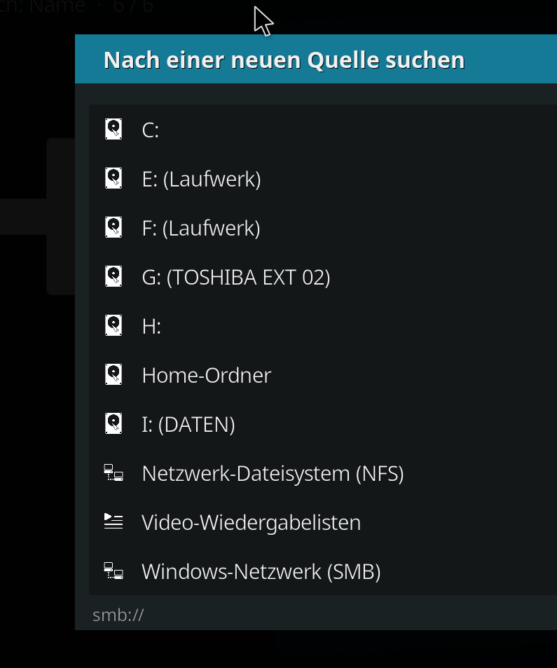Click the icon next to Home-Ordner

114,374
